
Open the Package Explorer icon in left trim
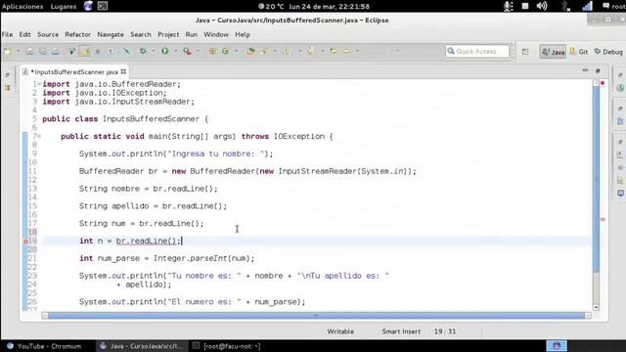8,87
